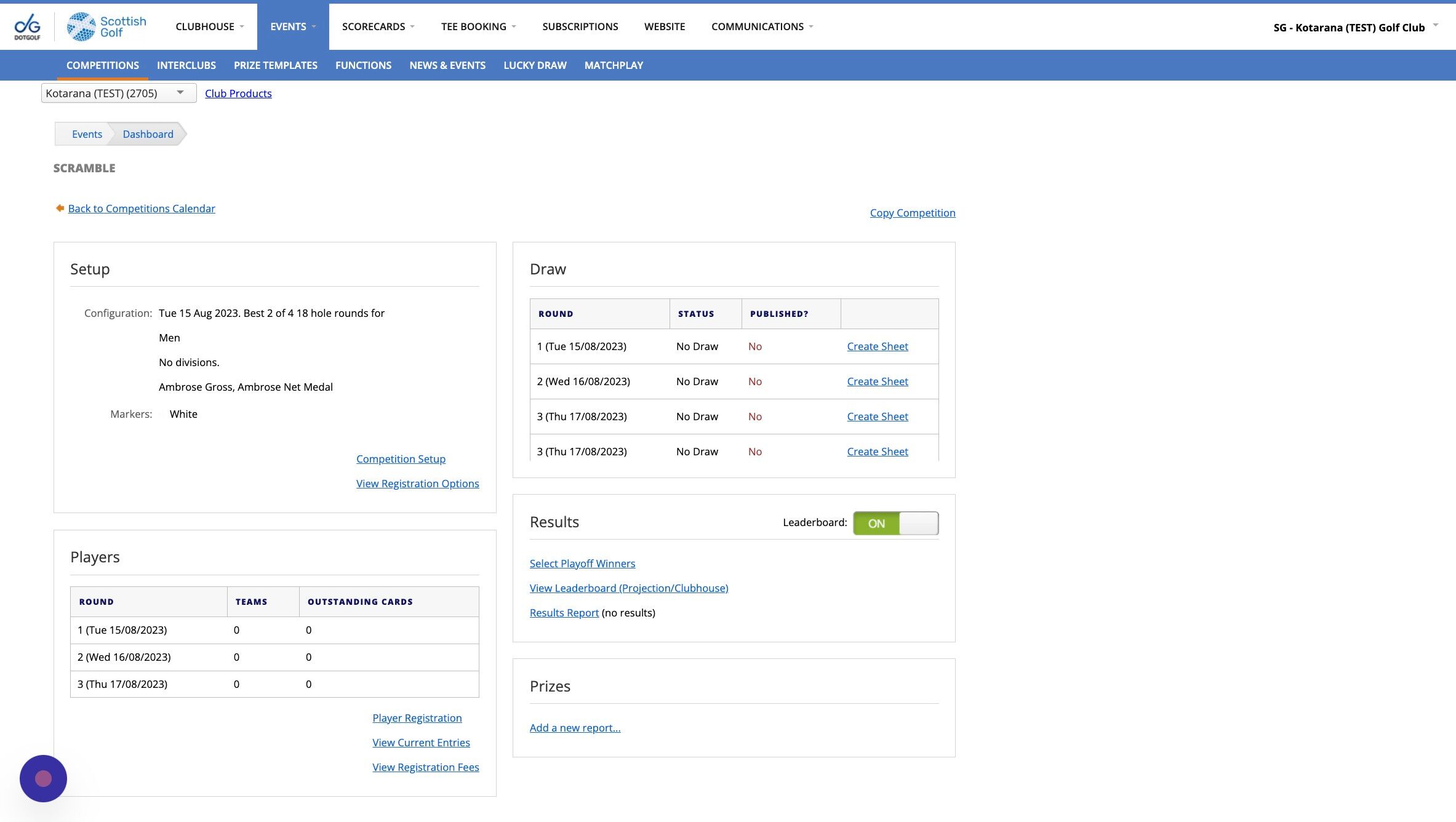This screenshot has width=1456, height=822.
Task: Open the Kotarana (TEST) (2705) club dropdown
Action: pyautogui.click(x=118, y=93)
